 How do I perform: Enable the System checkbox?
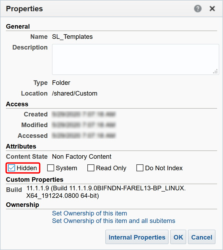[50, 168]
